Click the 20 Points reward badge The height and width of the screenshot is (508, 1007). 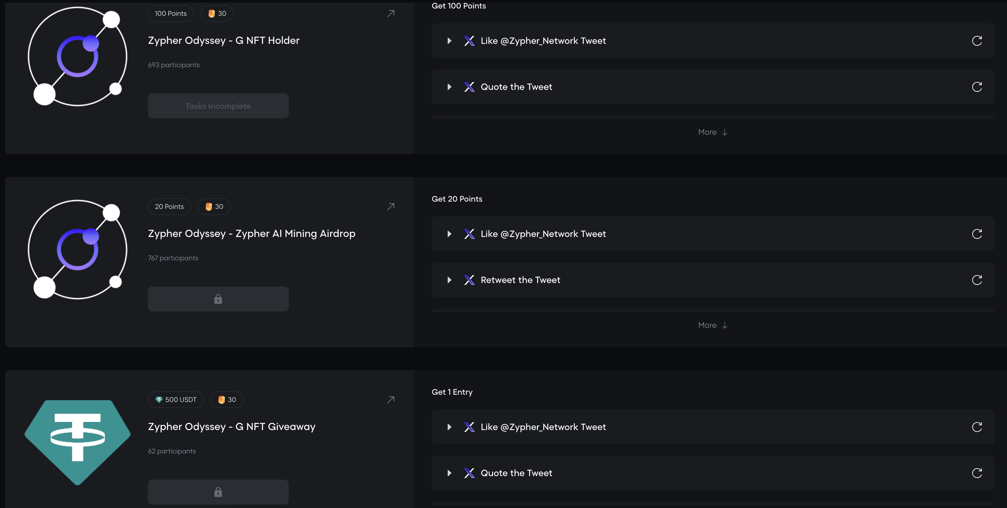coord(169,207)
